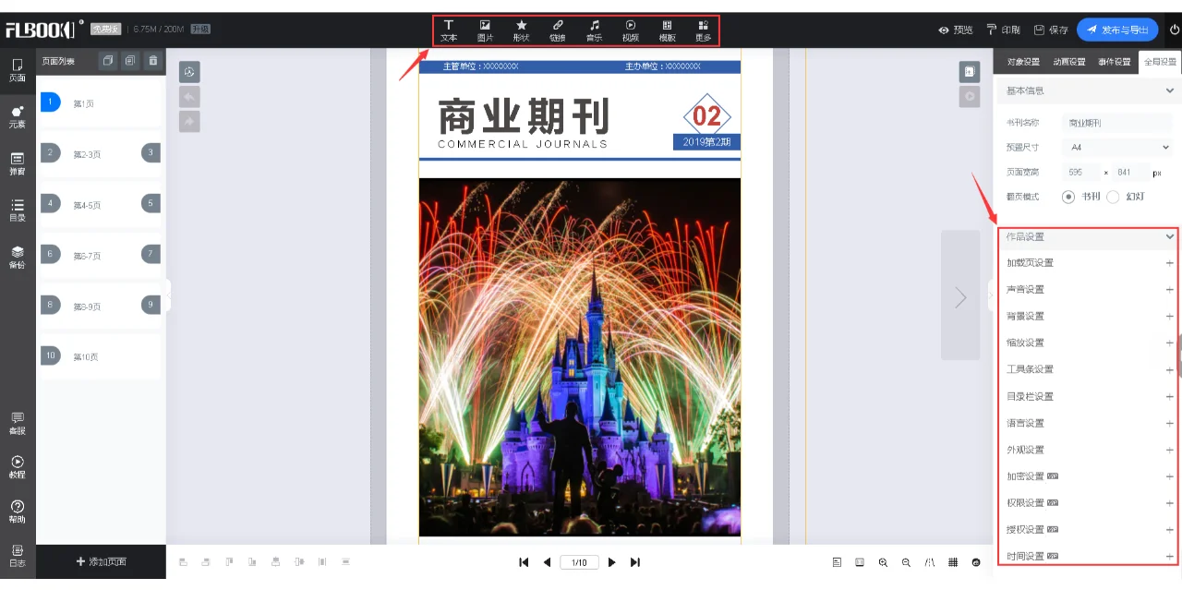Image resolution: width=1182 pixels, height=590 pixels.
Task: Switch to 对象设置 tab
Action: (x=1022, y=62)
